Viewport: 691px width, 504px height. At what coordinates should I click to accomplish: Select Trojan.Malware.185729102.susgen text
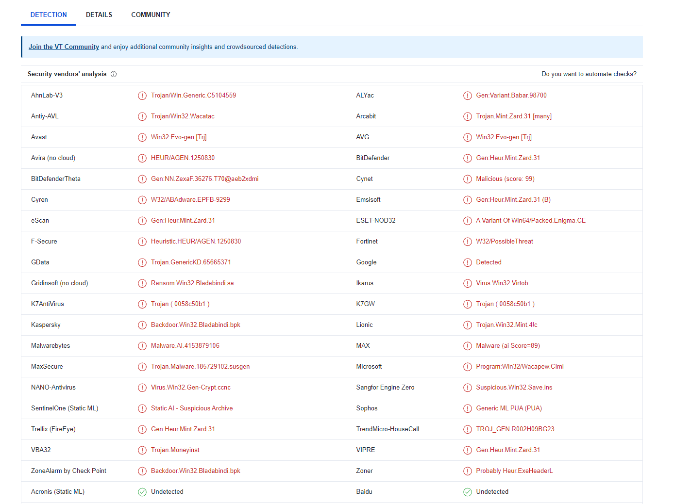pyautogui.click(x=200, y=367)
